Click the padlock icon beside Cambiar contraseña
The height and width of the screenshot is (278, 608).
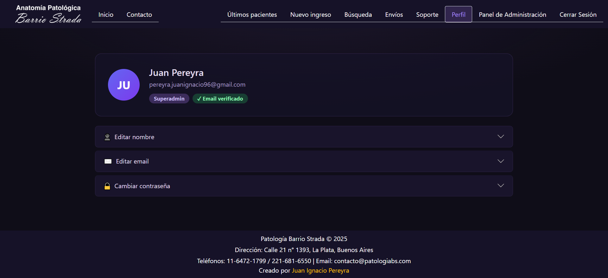click(107, 186)
